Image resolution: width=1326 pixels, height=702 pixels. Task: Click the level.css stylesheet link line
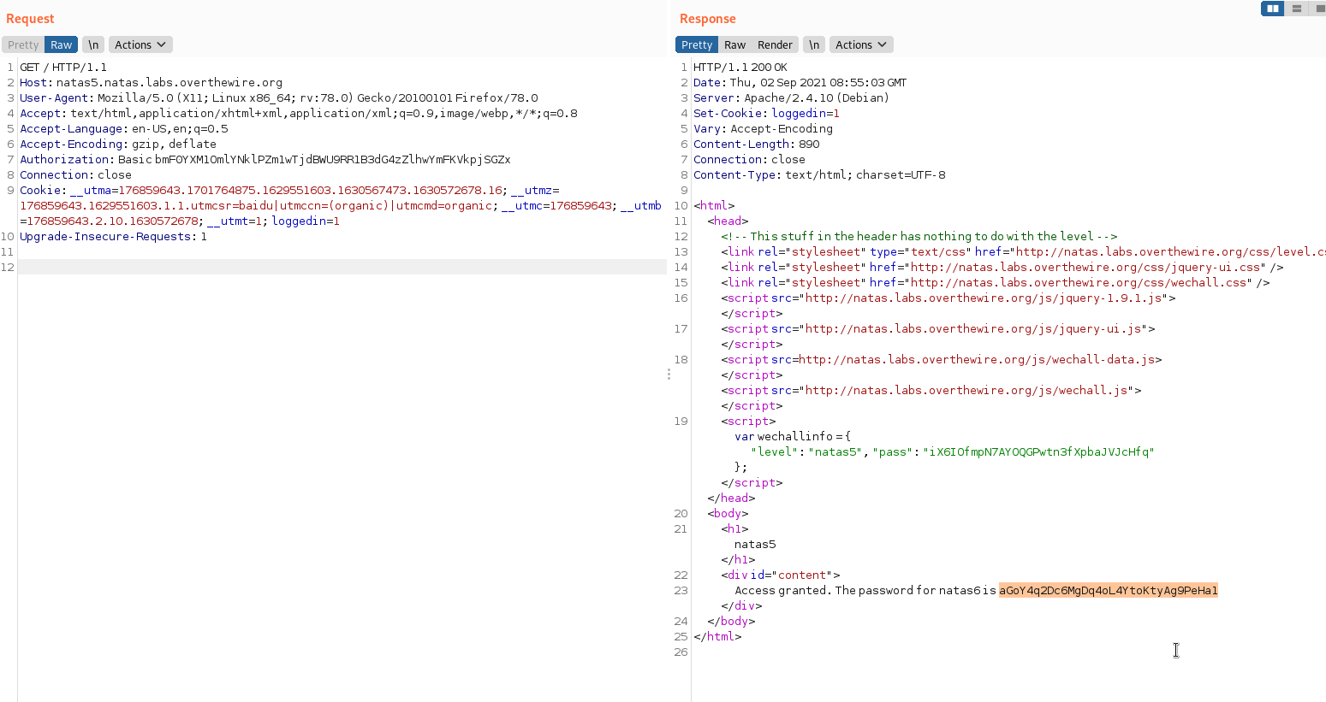coord(1023,252)
